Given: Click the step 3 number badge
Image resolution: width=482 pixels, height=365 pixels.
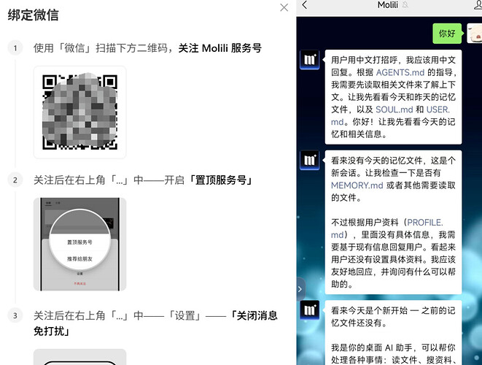Looking at the screenshot, I should 15,315.
